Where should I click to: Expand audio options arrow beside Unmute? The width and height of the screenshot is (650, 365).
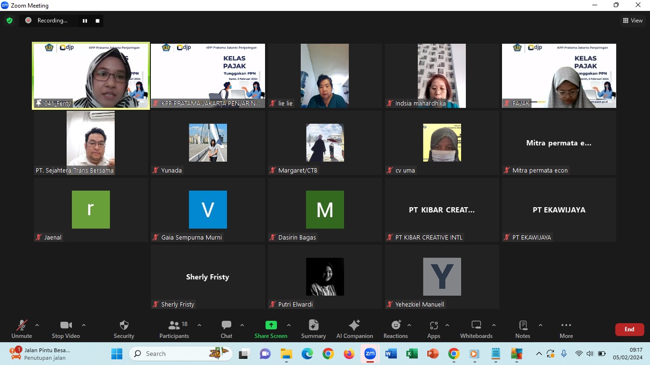pyautogui.click(x=37, y=326)
